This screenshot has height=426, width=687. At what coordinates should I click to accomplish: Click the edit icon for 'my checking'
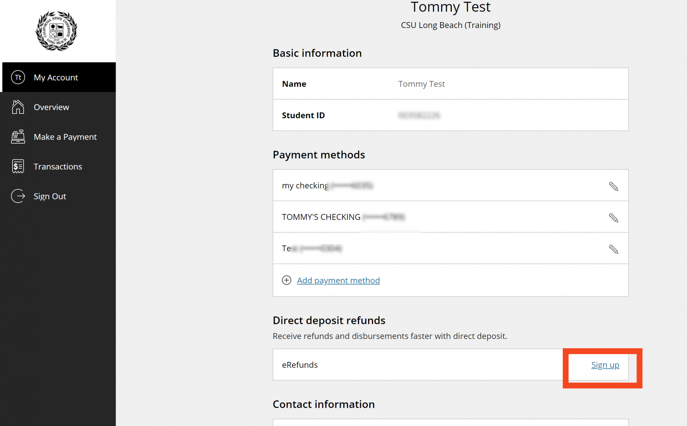(613, 185)
